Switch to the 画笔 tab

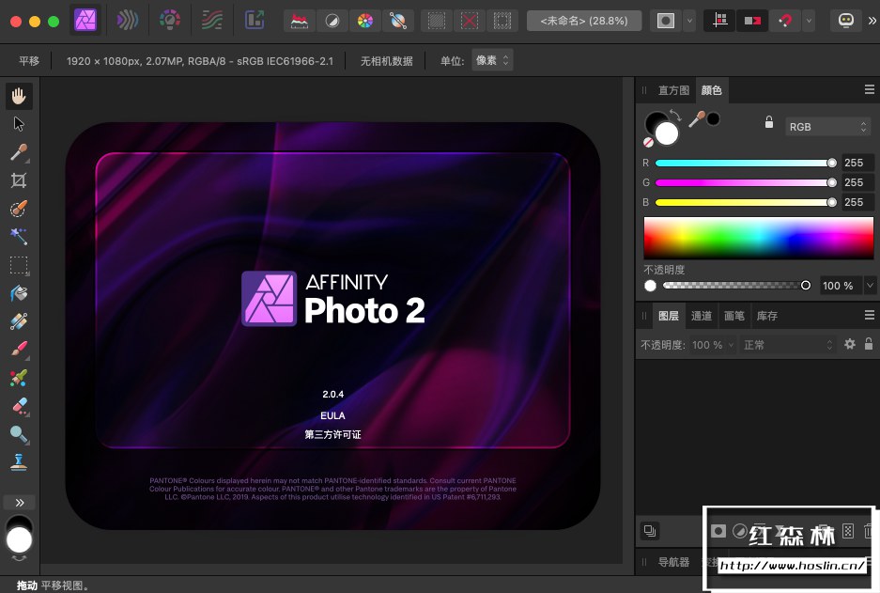click(734, 316)
